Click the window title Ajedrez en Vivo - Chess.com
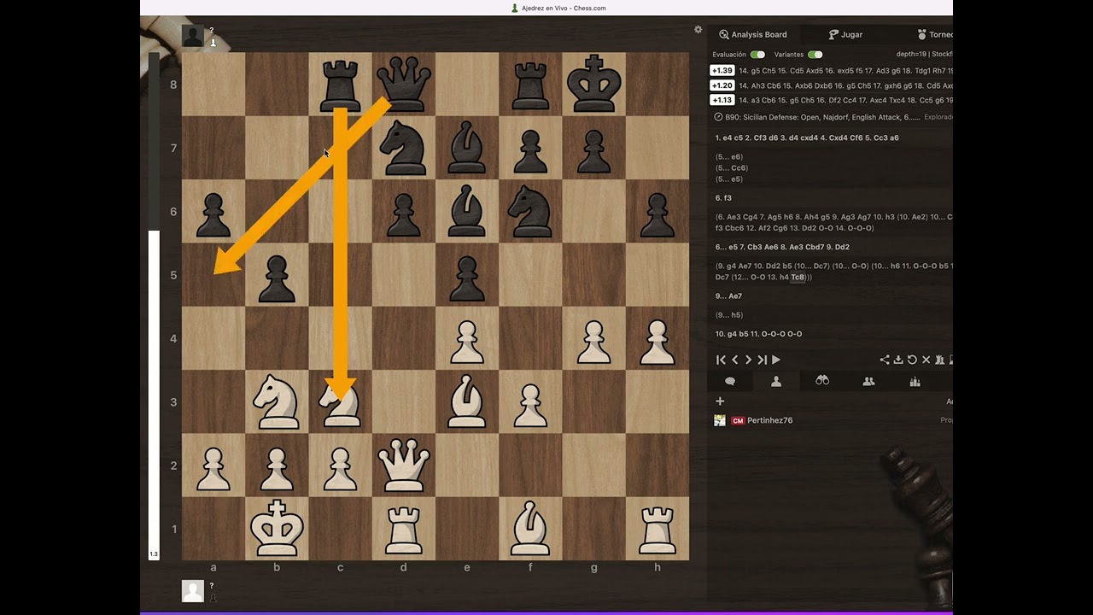This screenshot has height=615, width=1093. [x=564, y=8]
